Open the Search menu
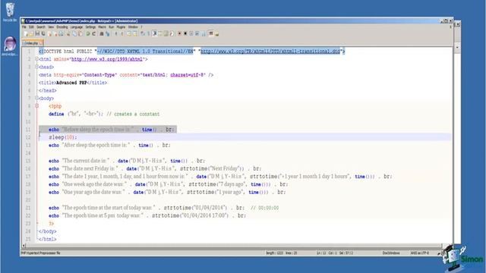This screenshot has height=273, width=486. (41, 27)
